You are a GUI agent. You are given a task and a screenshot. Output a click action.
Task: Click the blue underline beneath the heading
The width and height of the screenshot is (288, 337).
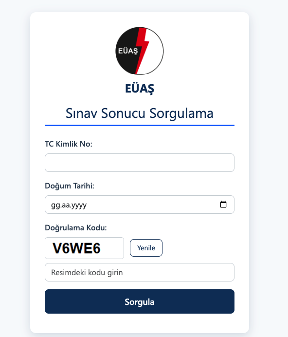pos(140,125)
